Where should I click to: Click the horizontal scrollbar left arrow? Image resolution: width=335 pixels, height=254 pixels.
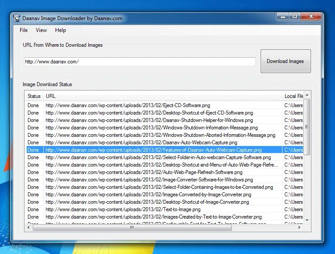pos(28,227)
